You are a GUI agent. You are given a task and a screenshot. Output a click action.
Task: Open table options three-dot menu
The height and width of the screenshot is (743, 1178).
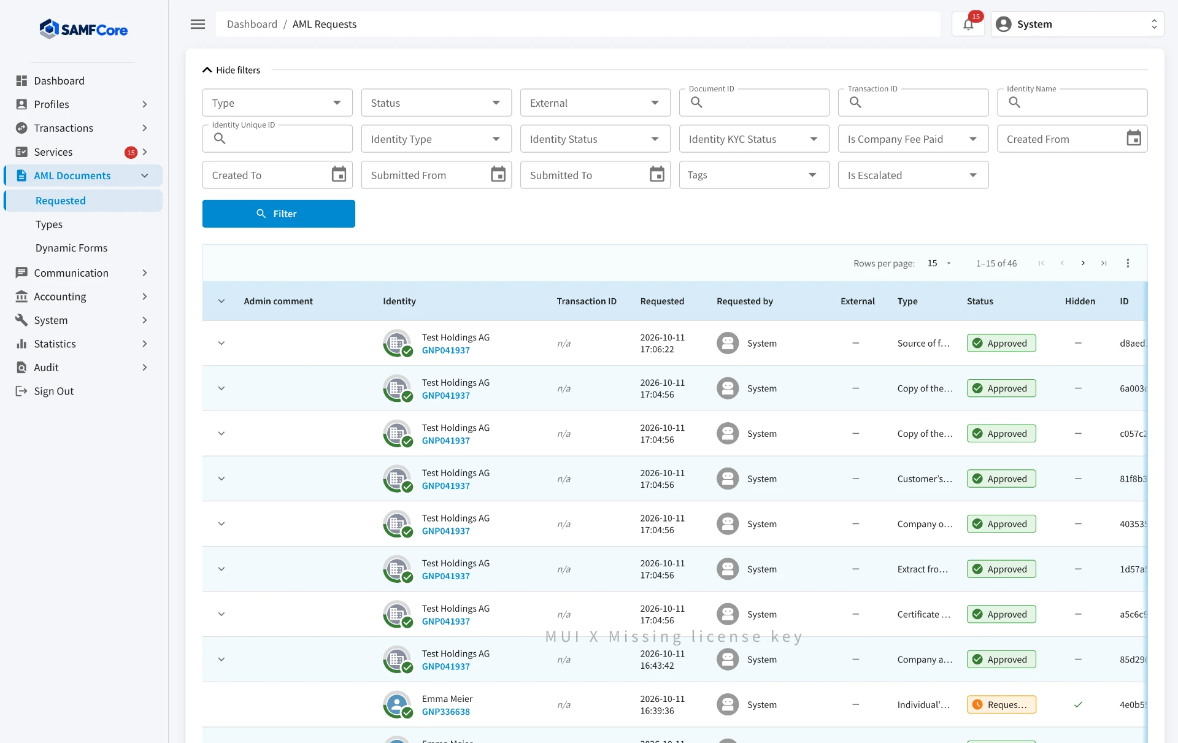pos(1128,263)
